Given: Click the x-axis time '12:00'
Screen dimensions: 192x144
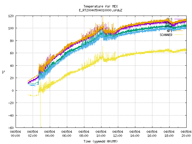Looking at the screenshot, I should [118, 136].
